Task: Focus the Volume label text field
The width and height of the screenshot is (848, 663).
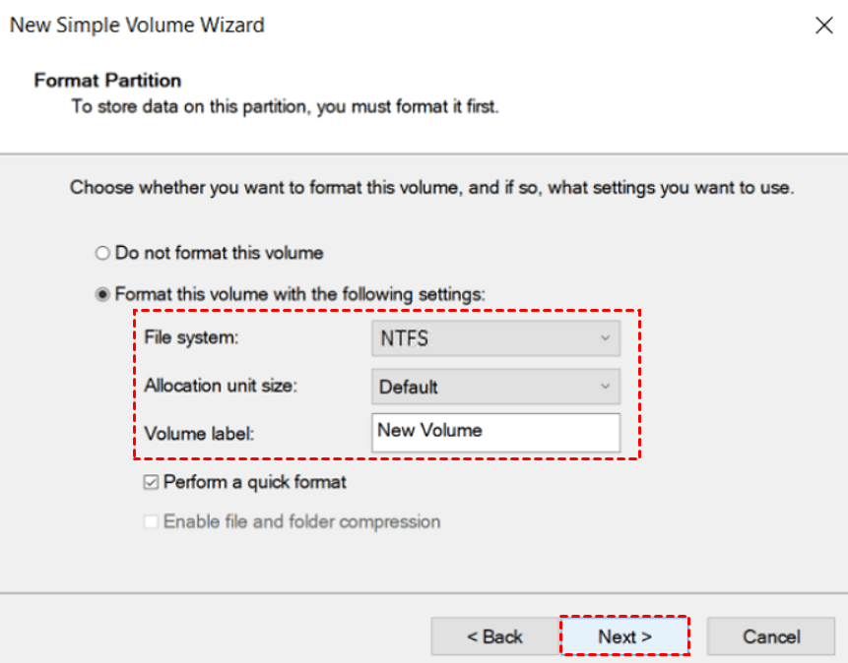Action: pos(495,432)
